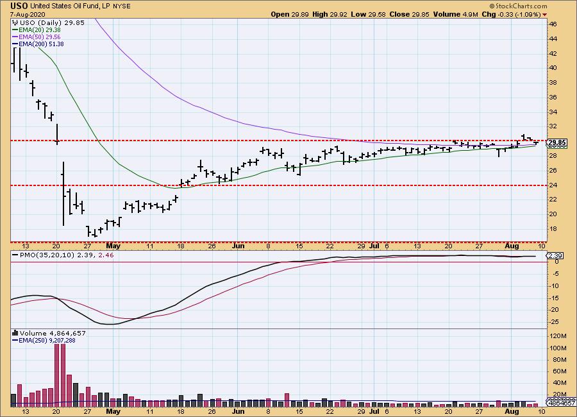577x417 pixels.
Task: Click the 2.39 PMO value label on axis
Action: (555, 255)
